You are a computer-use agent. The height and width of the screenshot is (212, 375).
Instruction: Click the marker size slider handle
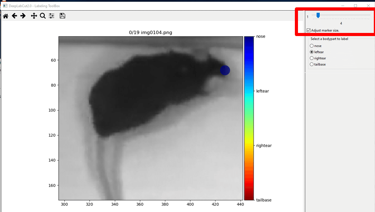[318, 16]
